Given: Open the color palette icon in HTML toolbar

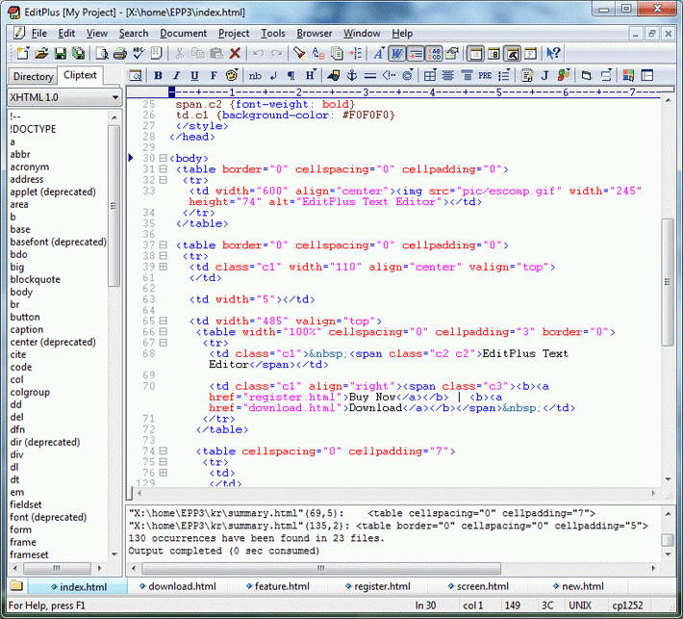Looking at the screenshot, I should [231, 75].
